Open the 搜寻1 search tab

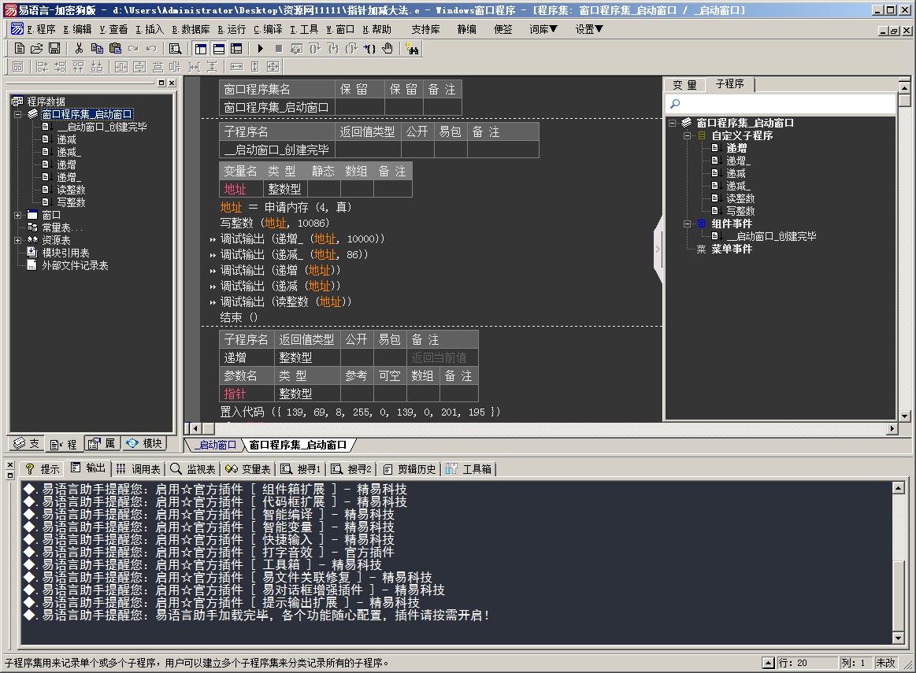coord(301,468)
